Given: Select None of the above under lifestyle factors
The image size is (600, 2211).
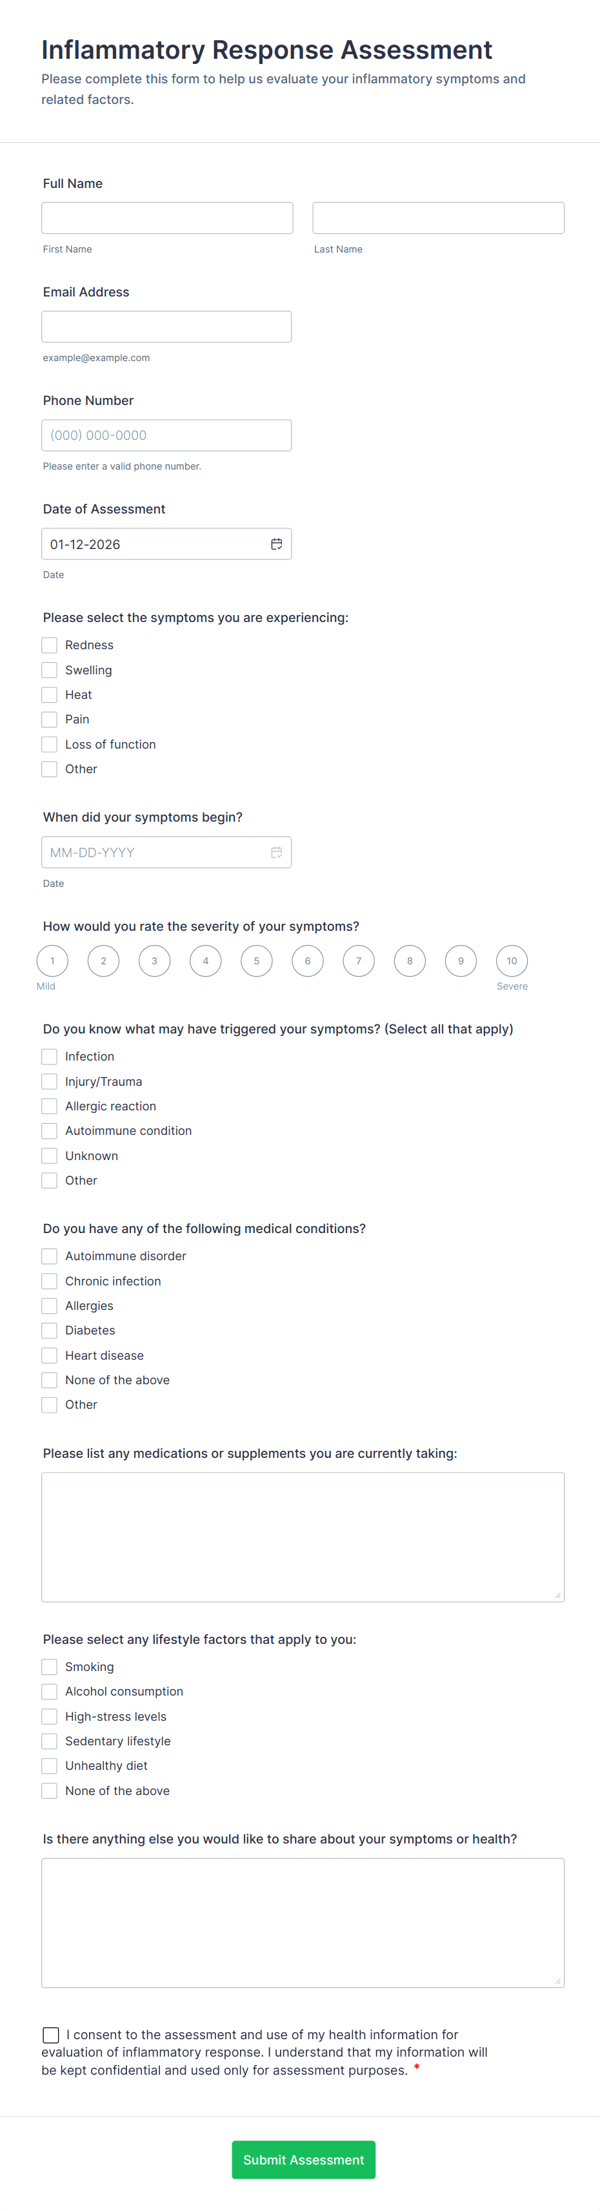Looking at the screenshot, I should (x=49, y=1791).
